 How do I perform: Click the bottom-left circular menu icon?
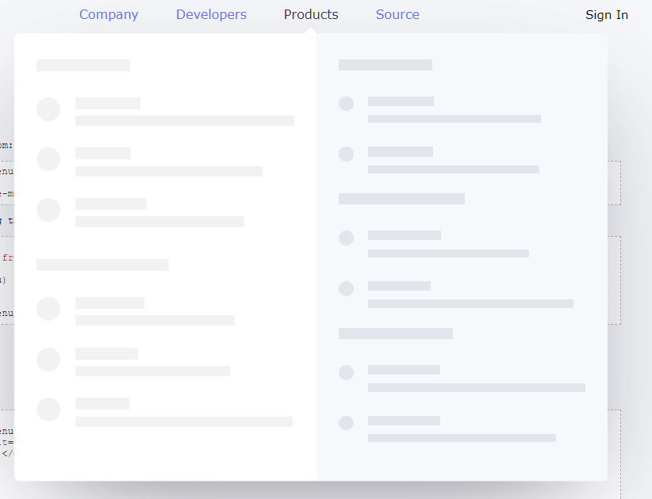point(48,409)
